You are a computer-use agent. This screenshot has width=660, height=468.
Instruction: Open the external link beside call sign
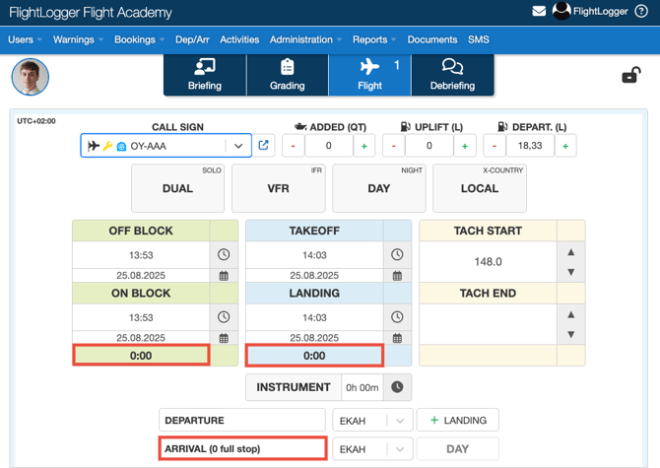pos(264,146)
